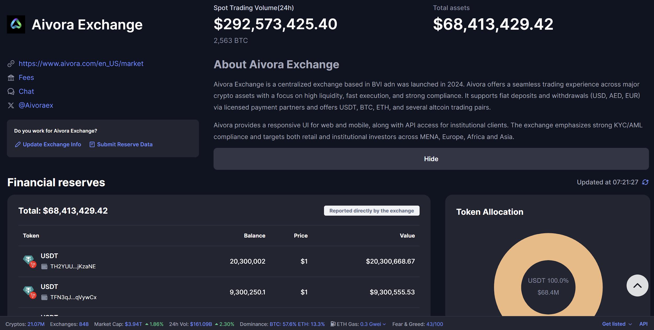Click the Total: $68,413,429.42 reserves heading
This screenshot has height=330, width=654.
(63, 211)
